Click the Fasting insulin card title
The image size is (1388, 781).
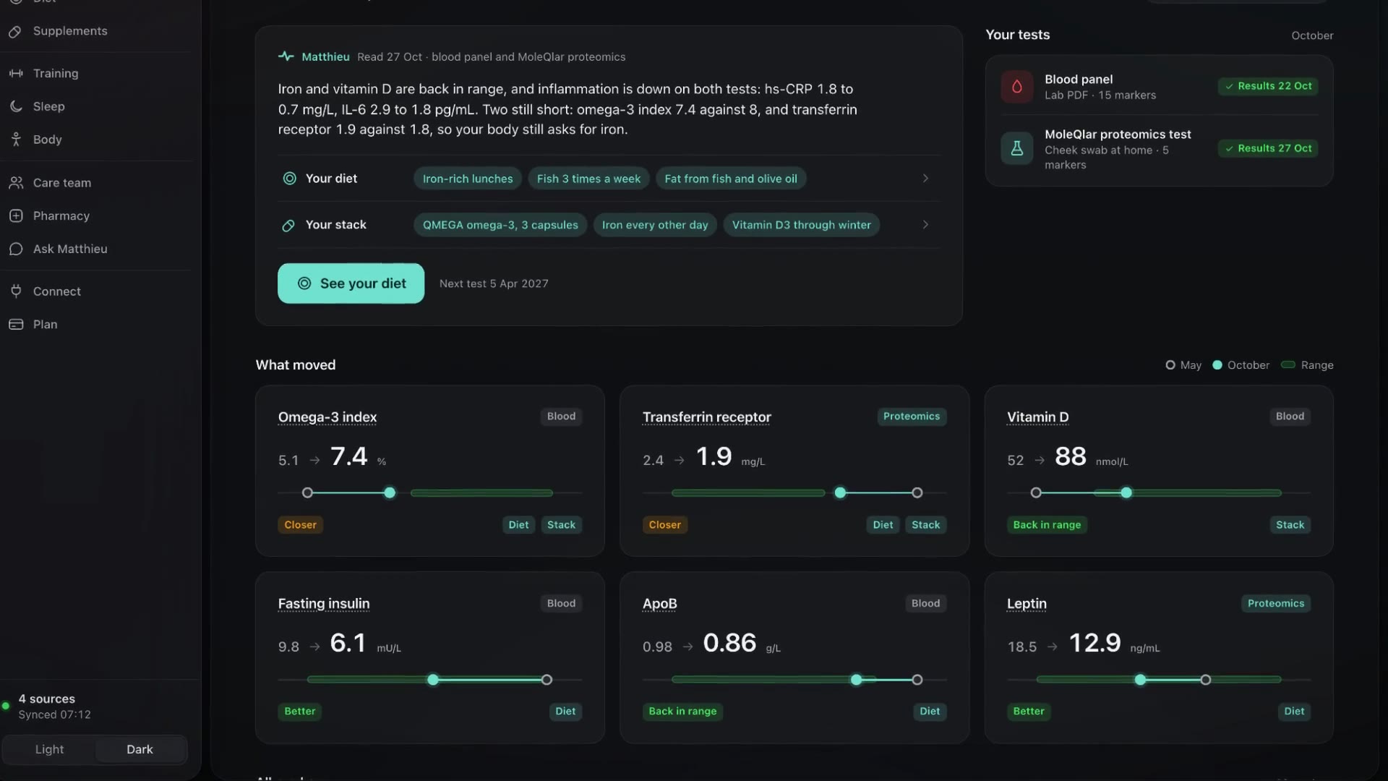324,604
